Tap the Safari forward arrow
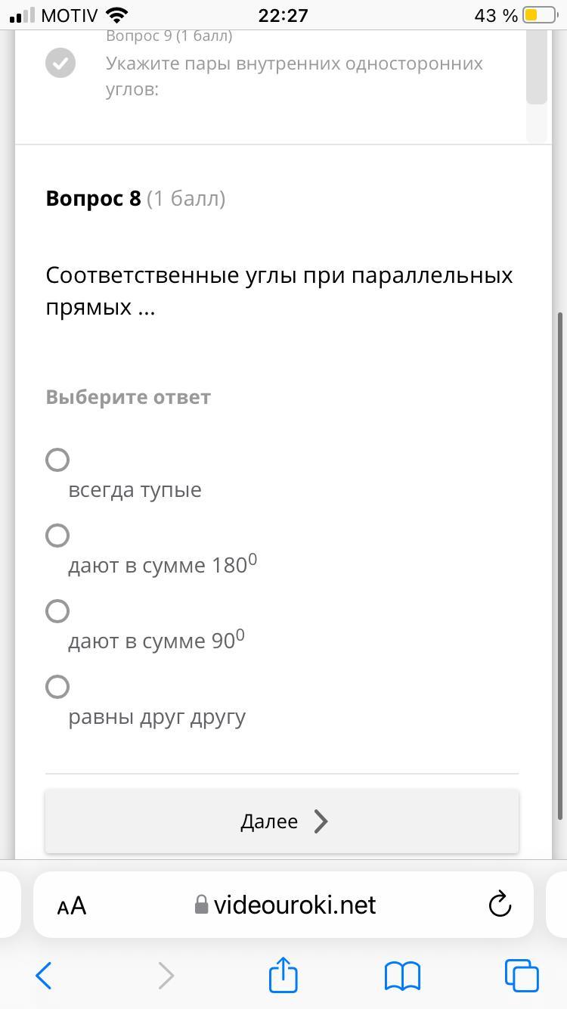 pyautogui.click(x=166, y=976)
